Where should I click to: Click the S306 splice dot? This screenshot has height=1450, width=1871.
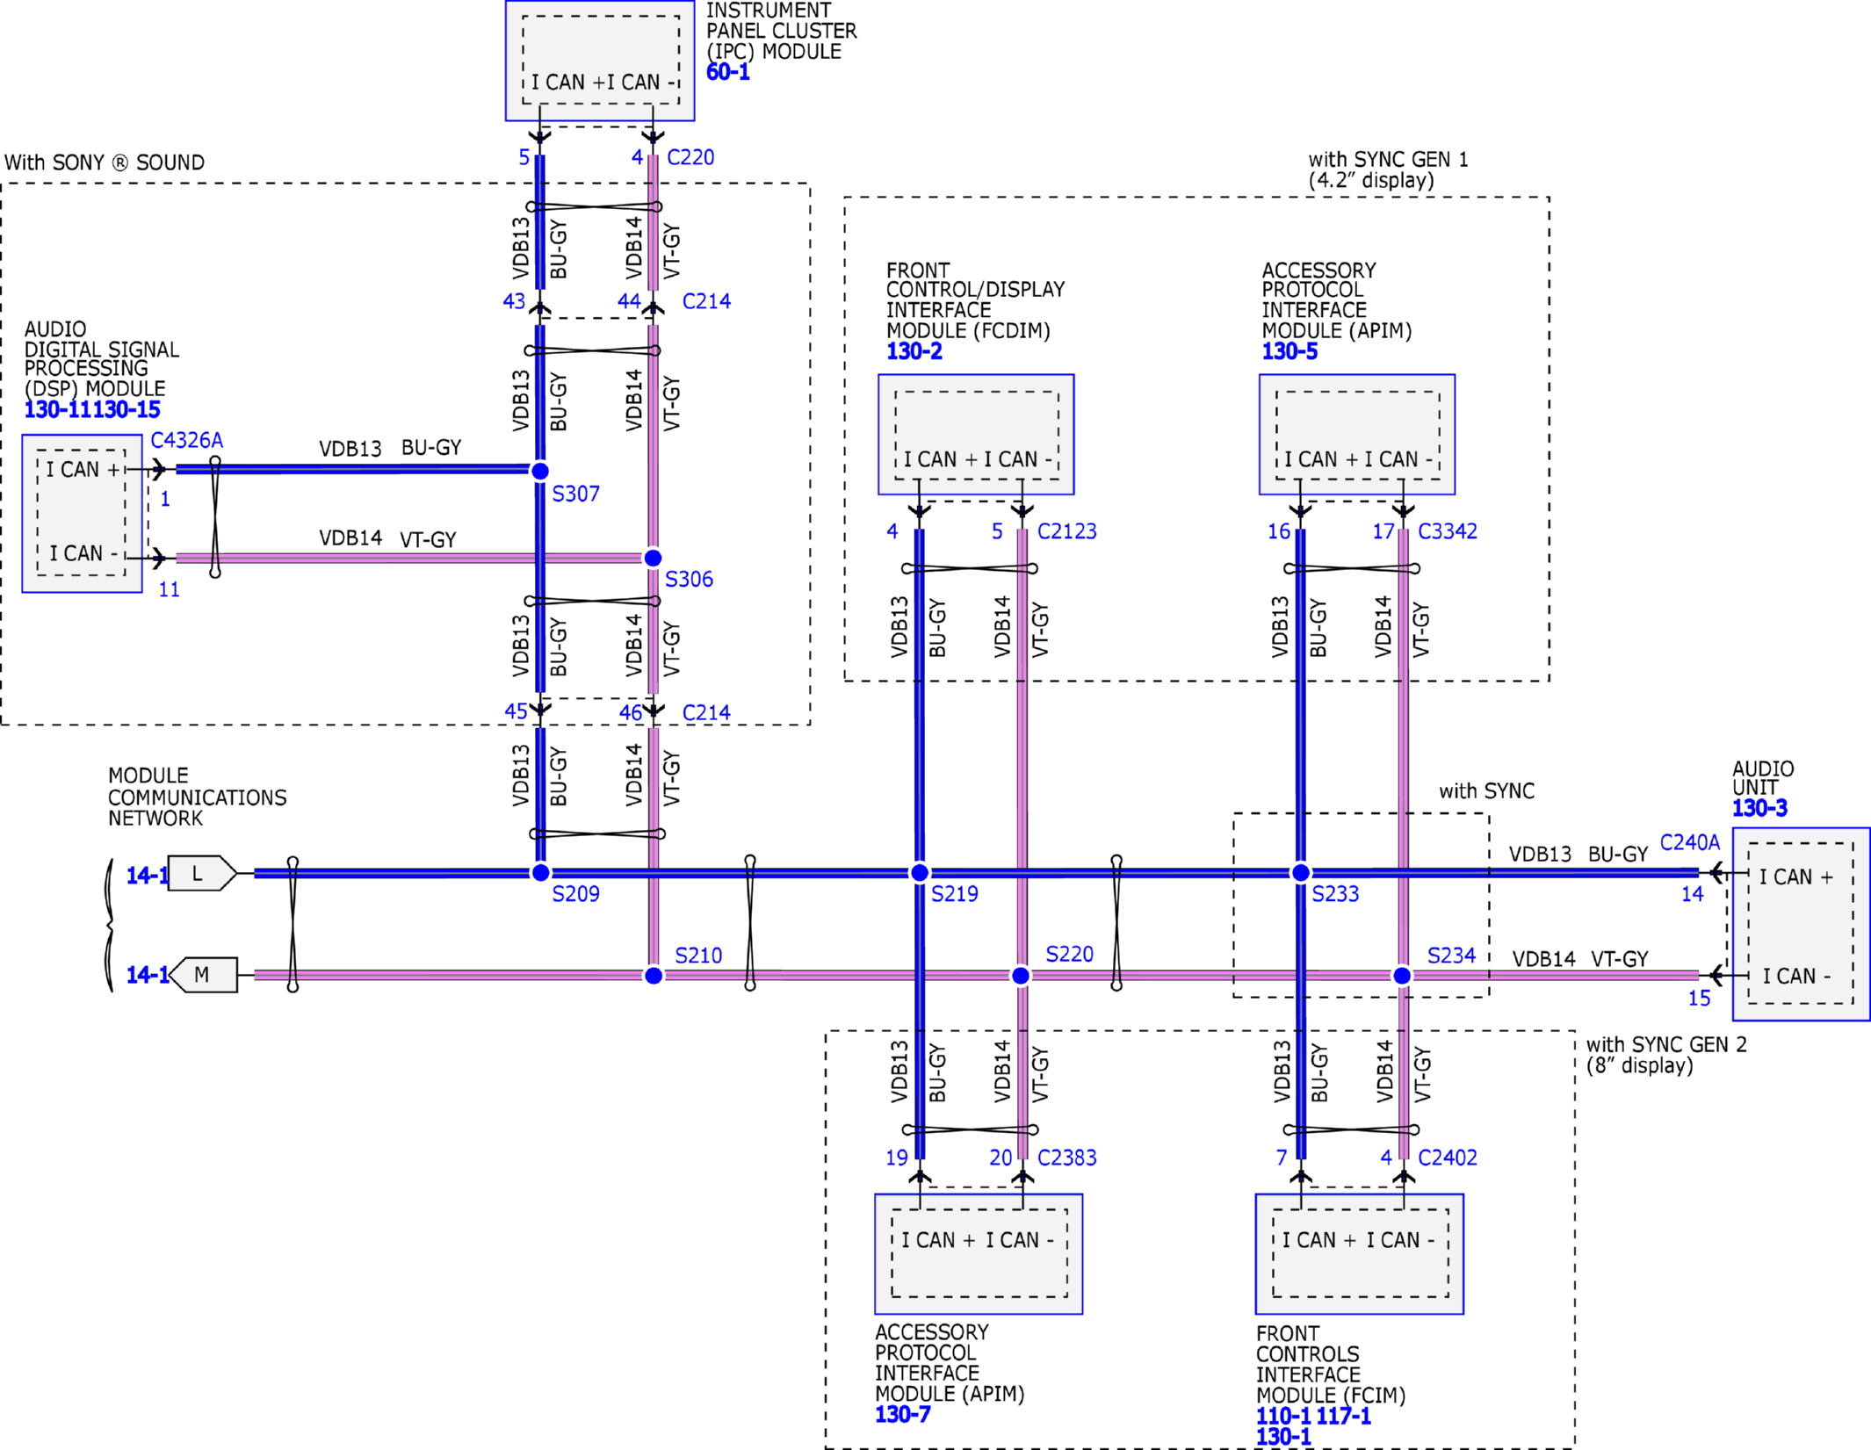point(653,558)
